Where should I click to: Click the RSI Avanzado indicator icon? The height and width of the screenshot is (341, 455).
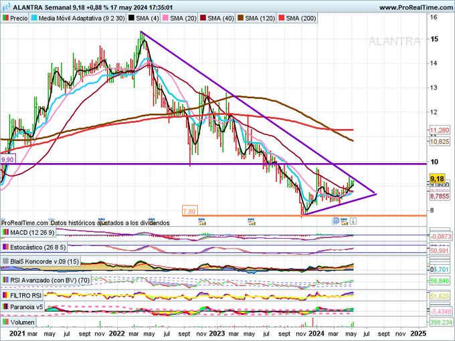pos(5,280)
